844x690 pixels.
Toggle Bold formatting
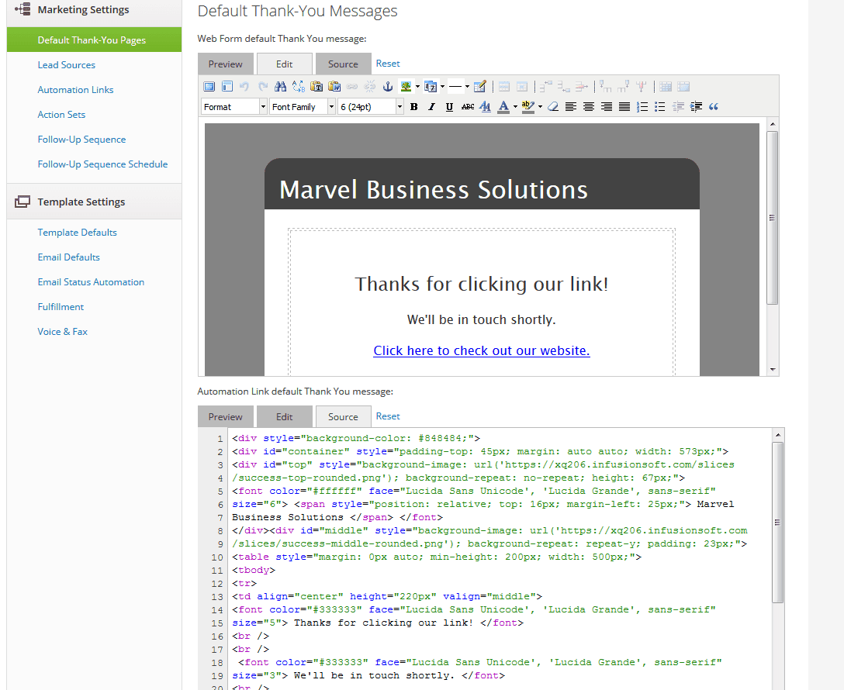(414, 106)
